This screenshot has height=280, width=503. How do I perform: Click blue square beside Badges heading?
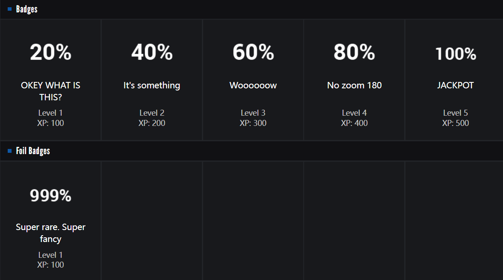coord(10,9)
